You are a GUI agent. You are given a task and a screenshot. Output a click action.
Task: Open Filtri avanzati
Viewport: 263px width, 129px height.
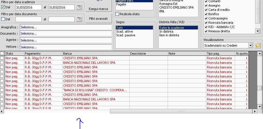coord(98,19)
